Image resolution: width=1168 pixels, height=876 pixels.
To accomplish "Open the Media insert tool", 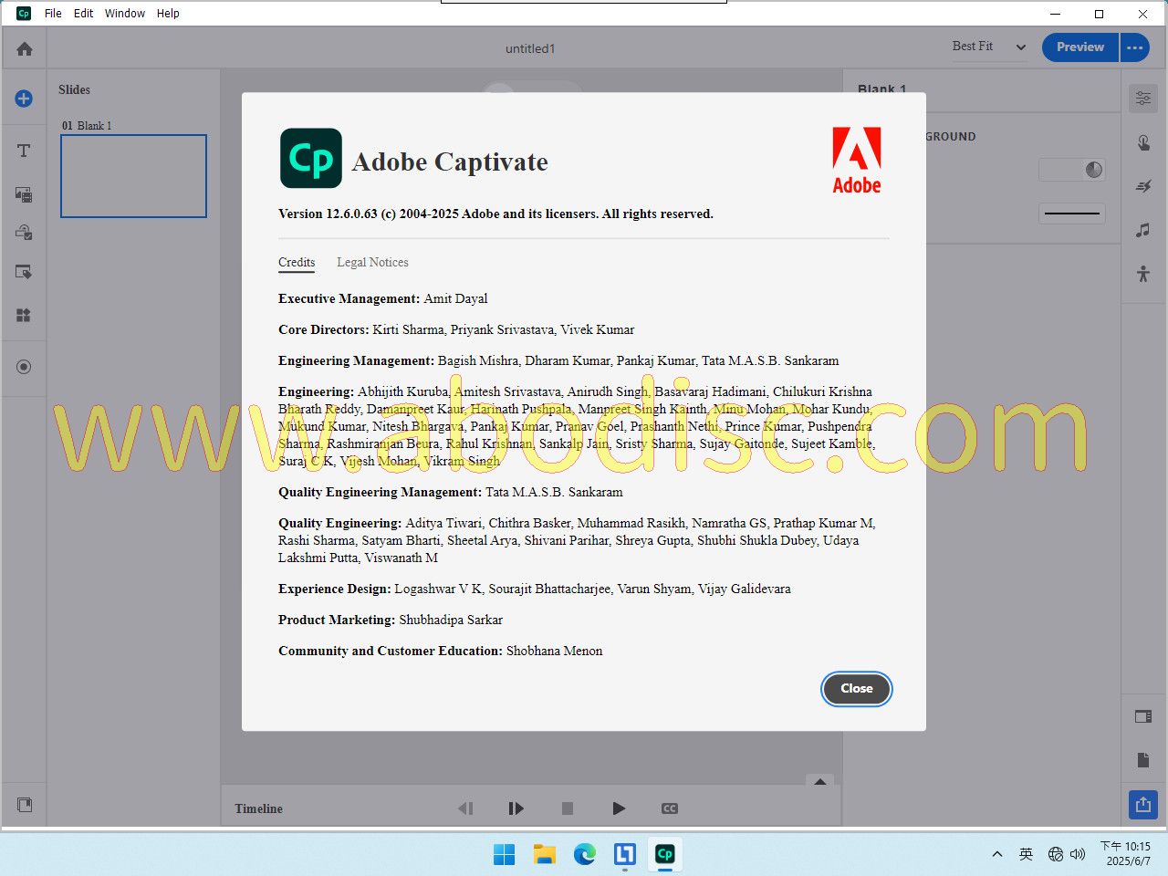I will tap(24, 194).
